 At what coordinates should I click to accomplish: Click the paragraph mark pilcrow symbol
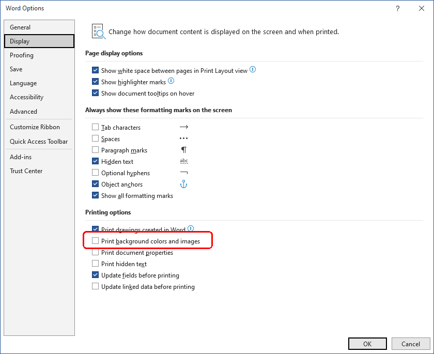pos(184,150)
